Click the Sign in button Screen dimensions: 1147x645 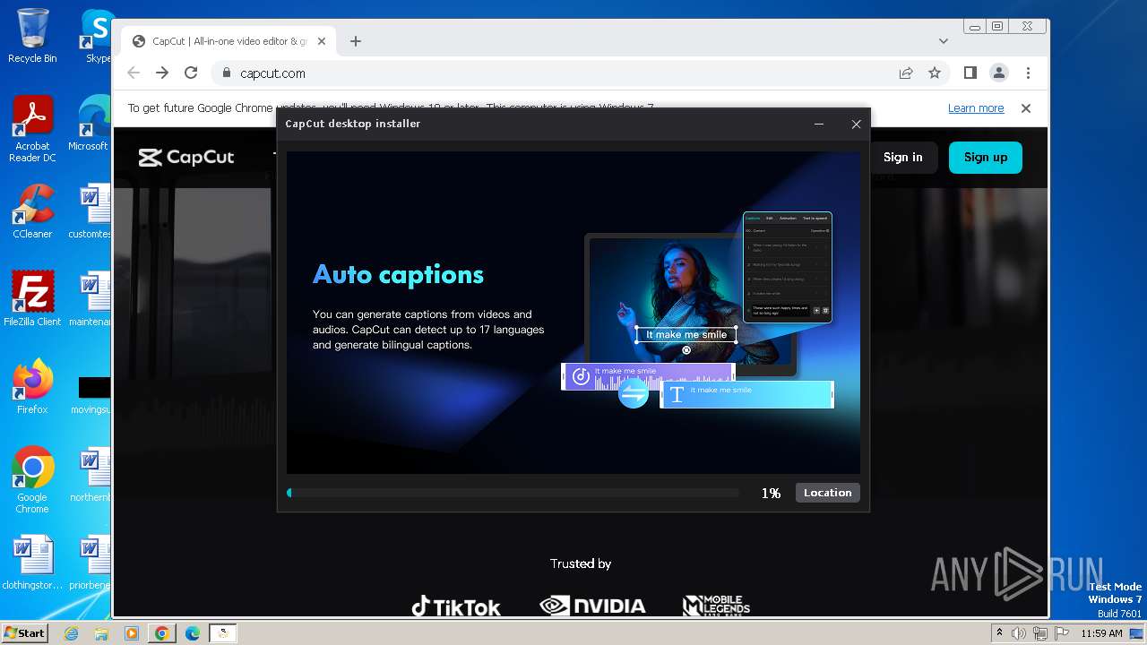(902, 158)
